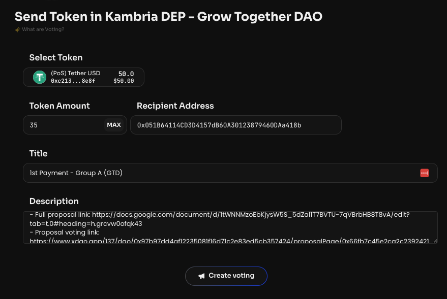Click into the Recipient Address input
This screenshot has height=299, width=447.
(235, 125)
